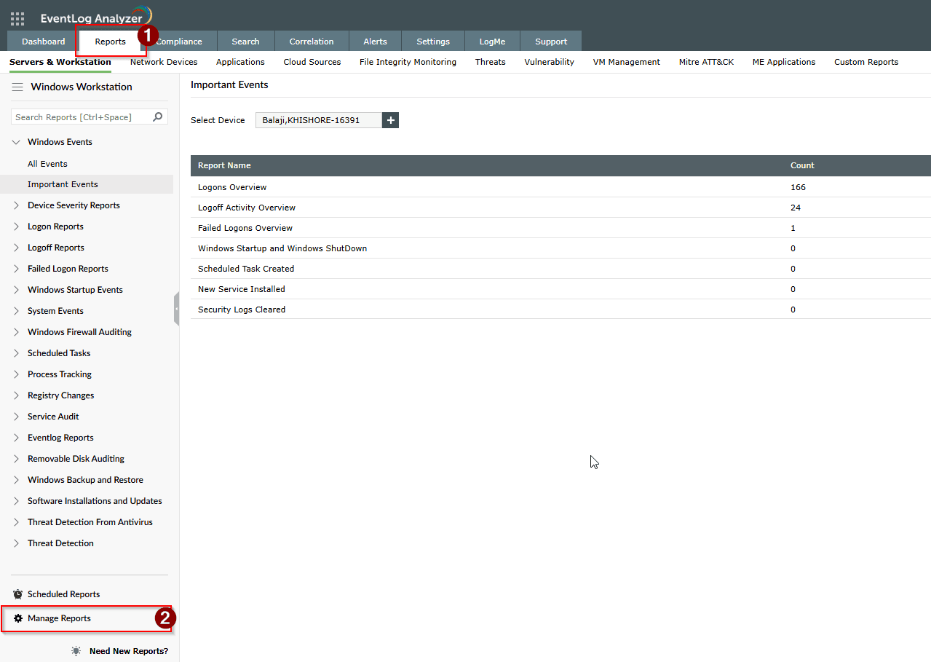Click the Scheduled Reports clock icon
Viewport: 931px width, 662px height.
18,594
